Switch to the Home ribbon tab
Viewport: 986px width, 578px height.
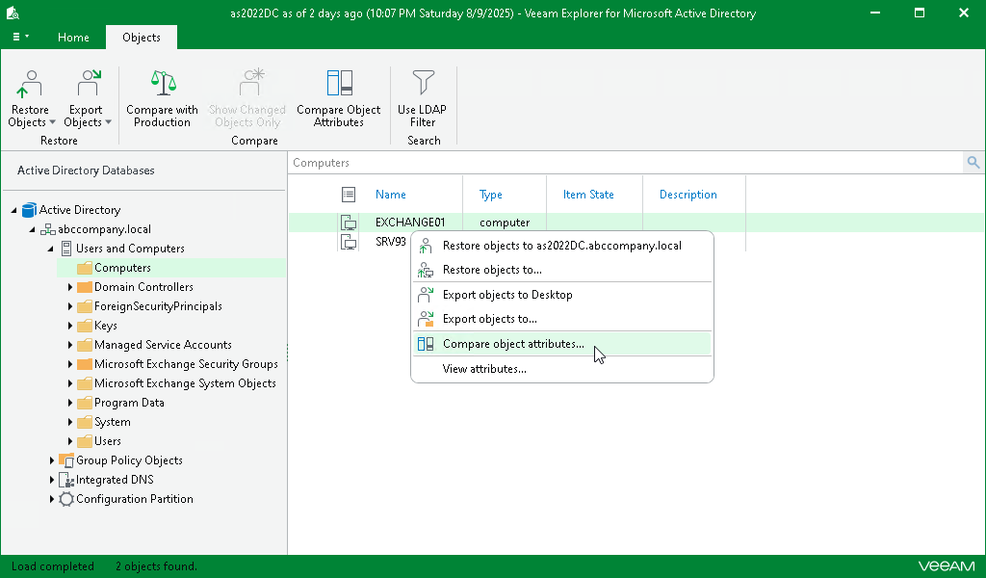[x=73, y=38]
